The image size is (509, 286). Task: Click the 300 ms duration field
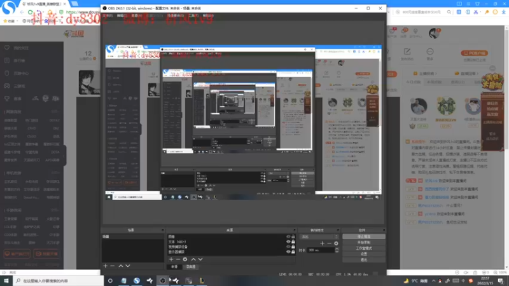click(x=321, y=250)
